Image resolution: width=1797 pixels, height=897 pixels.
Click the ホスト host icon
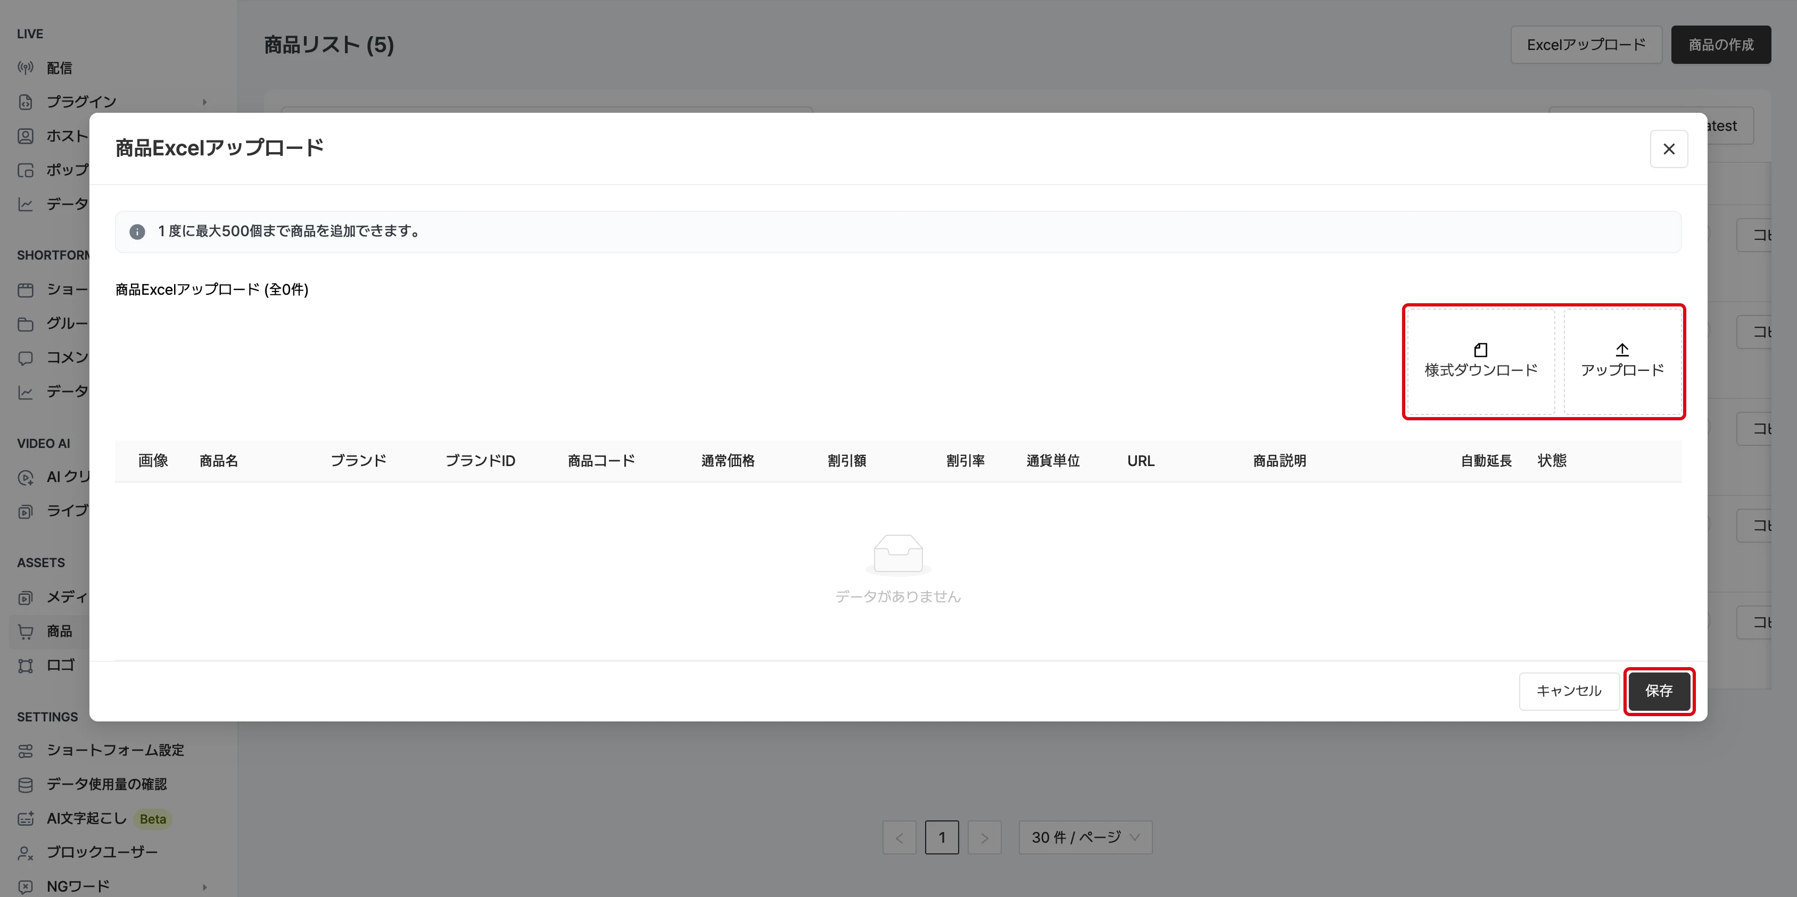(26, 136)
